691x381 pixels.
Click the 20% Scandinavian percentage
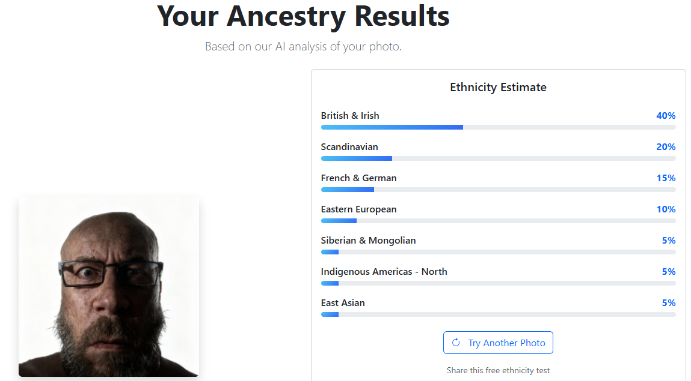(x=666, y=147)
